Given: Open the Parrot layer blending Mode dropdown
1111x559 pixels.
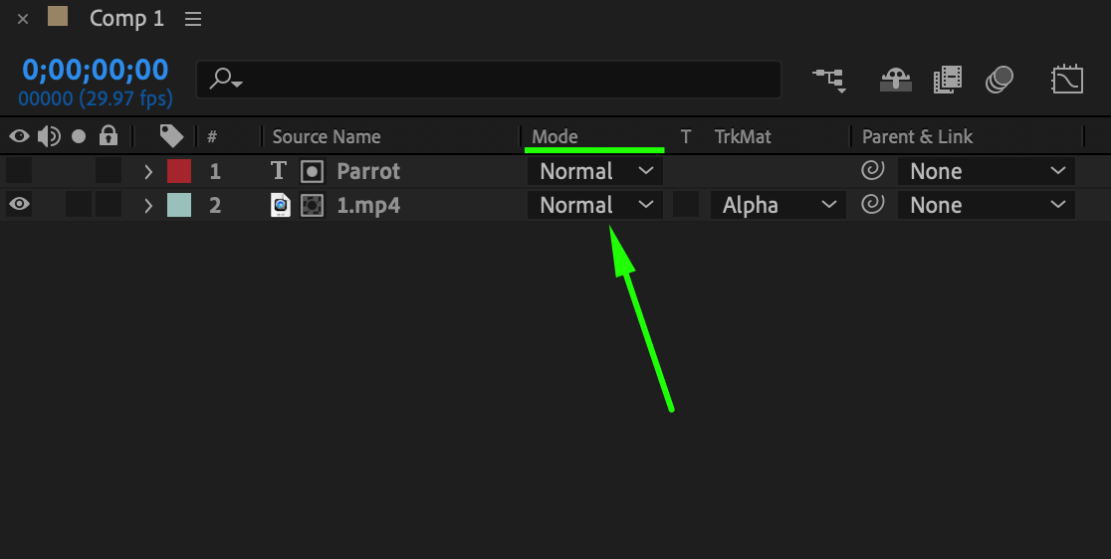Looking at the screenshot, I should coord(594,171).
